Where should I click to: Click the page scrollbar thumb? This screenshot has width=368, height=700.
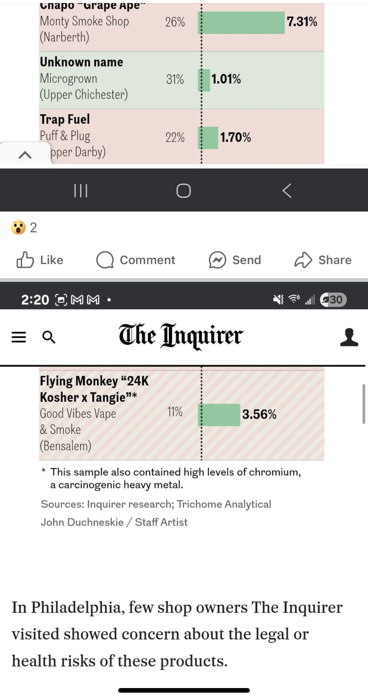(363, 403)
